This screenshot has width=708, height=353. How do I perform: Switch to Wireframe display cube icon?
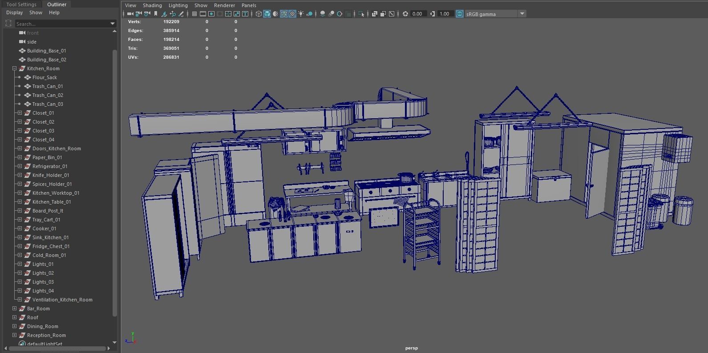pyautogui.click(x=259, y=14)
